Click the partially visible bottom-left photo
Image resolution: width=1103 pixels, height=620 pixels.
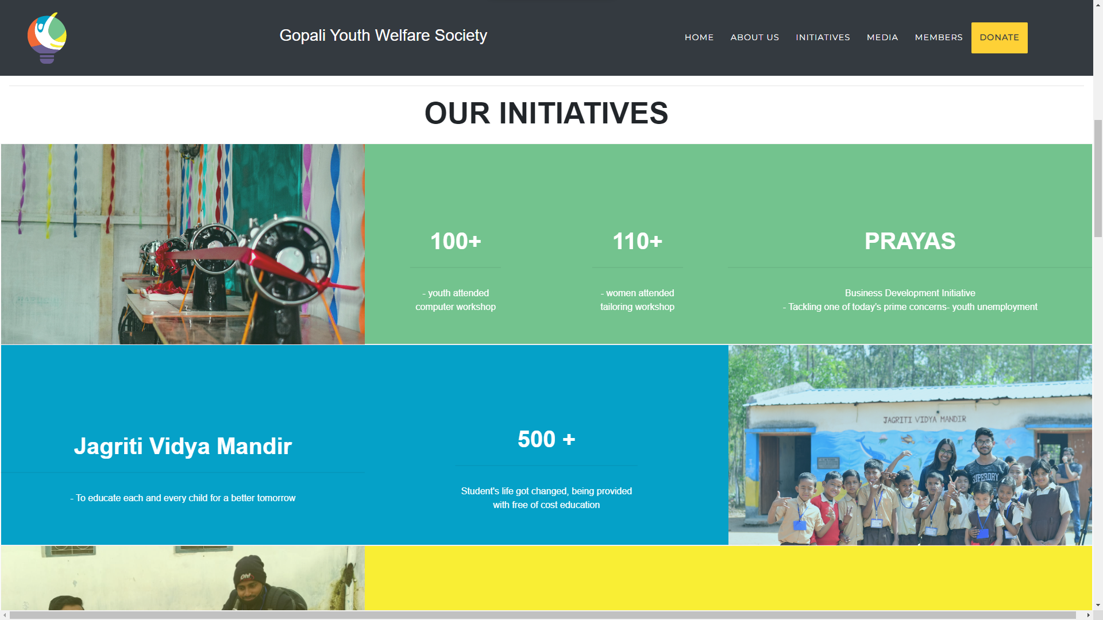click(x=183, y=578)
